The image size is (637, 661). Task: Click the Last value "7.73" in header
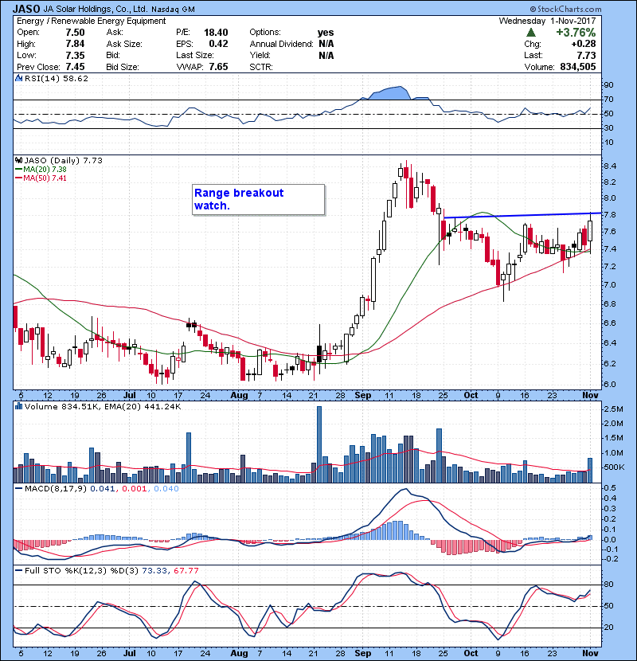586,55
